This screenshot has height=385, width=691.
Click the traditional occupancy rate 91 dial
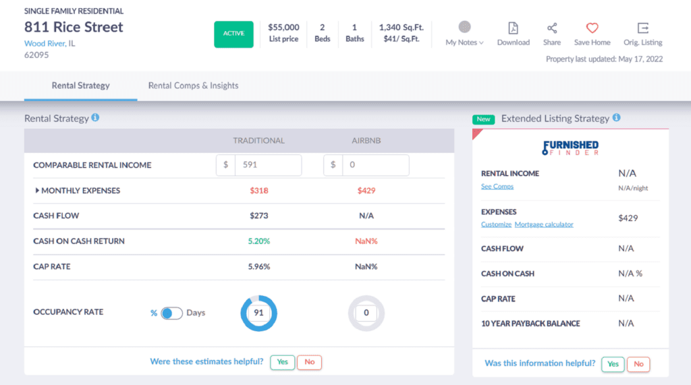(258, 313)
